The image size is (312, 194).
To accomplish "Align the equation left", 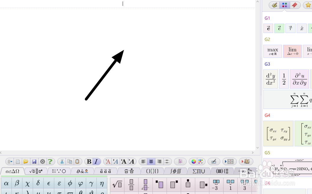I will [143, 162].
